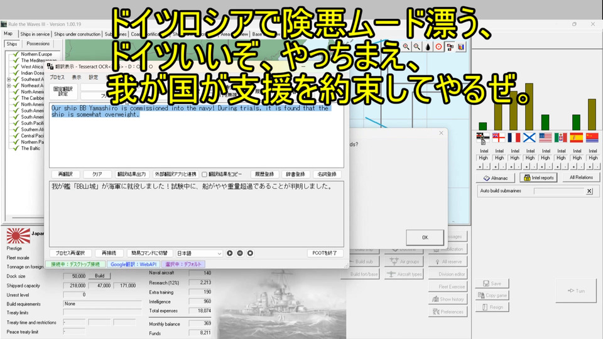
Task: Open All Relations
Action: pos(581,178)
